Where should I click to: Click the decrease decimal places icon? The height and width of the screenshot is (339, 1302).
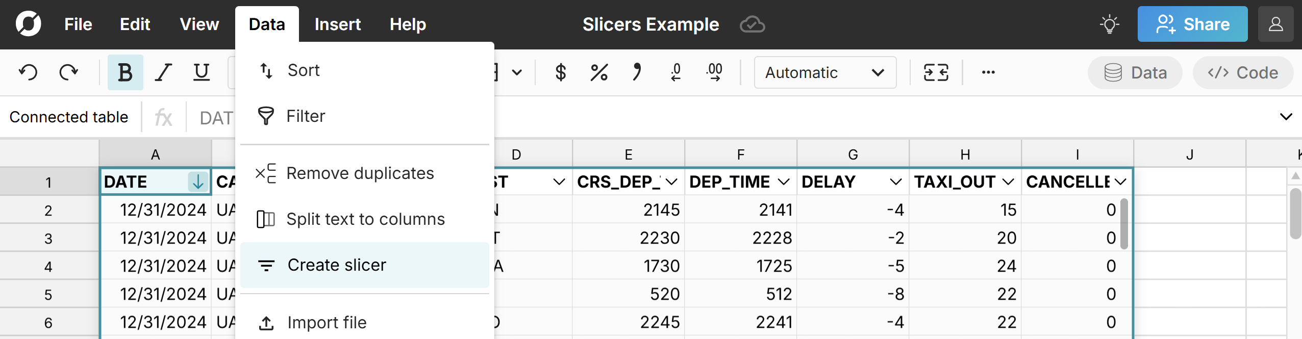[x=675, y=72]
